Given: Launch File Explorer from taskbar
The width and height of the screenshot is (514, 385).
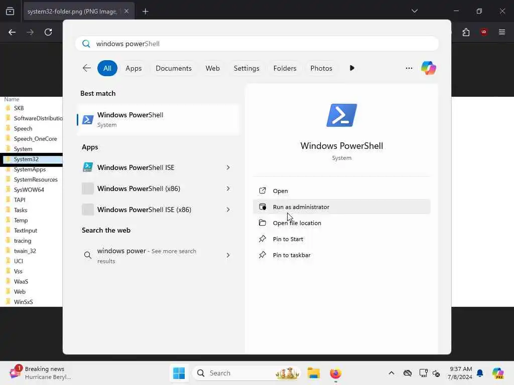Looking at the screenshot, I should 313,373.
